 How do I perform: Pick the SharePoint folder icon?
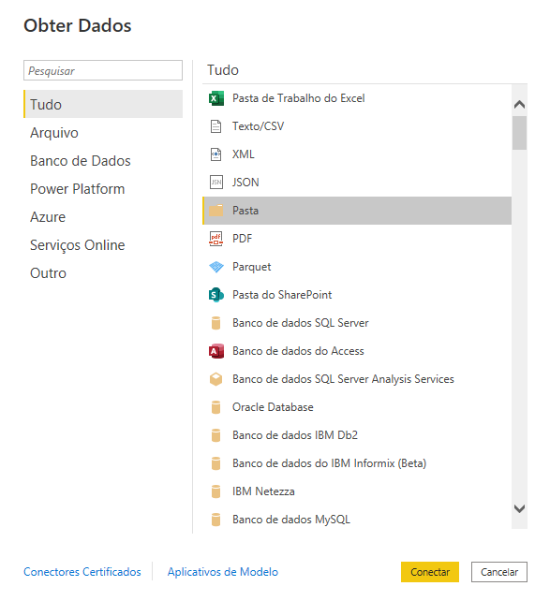coord(215,295)
